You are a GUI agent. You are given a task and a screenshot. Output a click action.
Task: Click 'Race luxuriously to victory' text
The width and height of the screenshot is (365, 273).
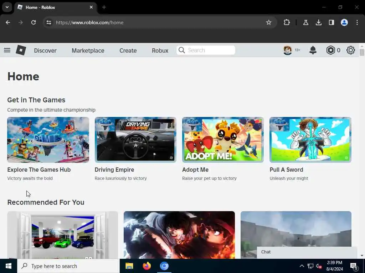point(120,178)
